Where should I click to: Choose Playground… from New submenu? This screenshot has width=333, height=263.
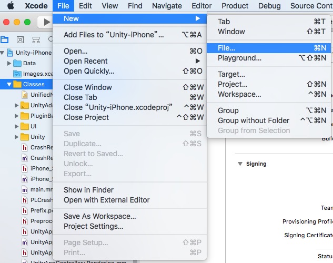269,58
